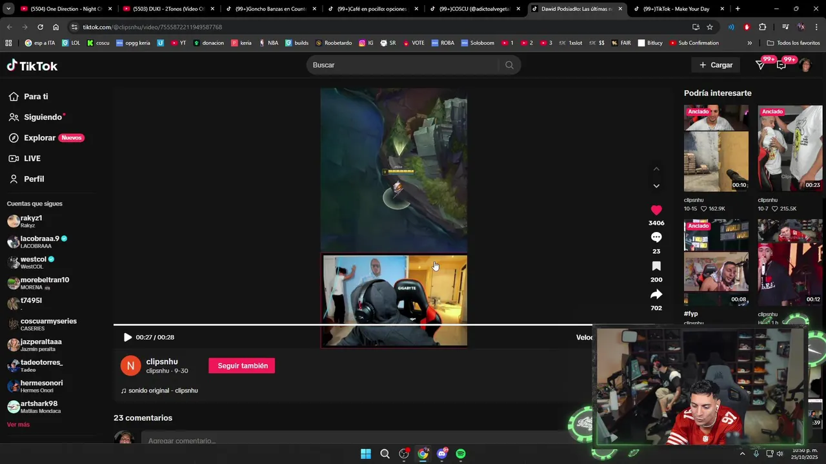Viewport: 826px width, 464px height.
Task: Click Agregar comentario field
Action: [361, 441]
